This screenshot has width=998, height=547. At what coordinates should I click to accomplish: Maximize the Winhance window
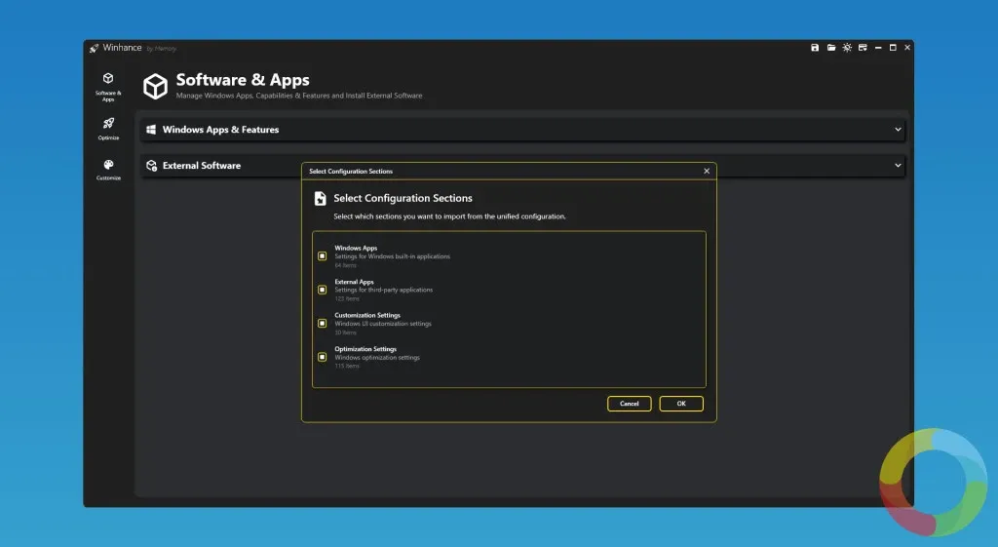coord(893,48)
